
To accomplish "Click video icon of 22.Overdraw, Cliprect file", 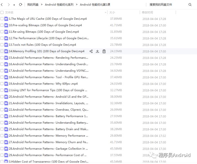I will coord(6,110).
